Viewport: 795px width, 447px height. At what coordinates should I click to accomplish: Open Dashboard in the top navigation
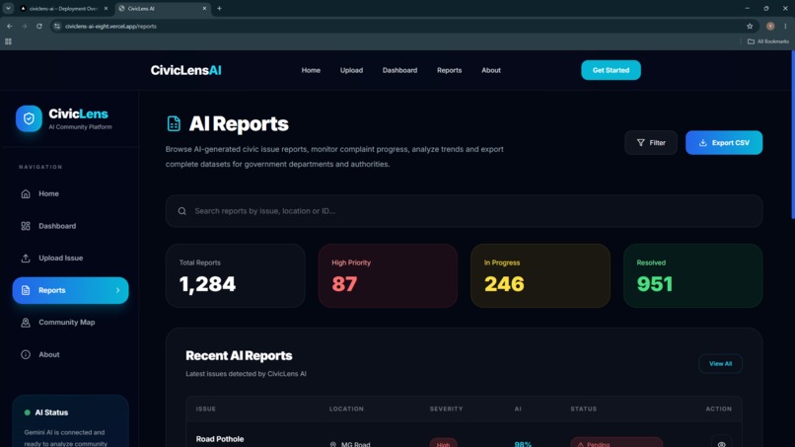(399, 70)
